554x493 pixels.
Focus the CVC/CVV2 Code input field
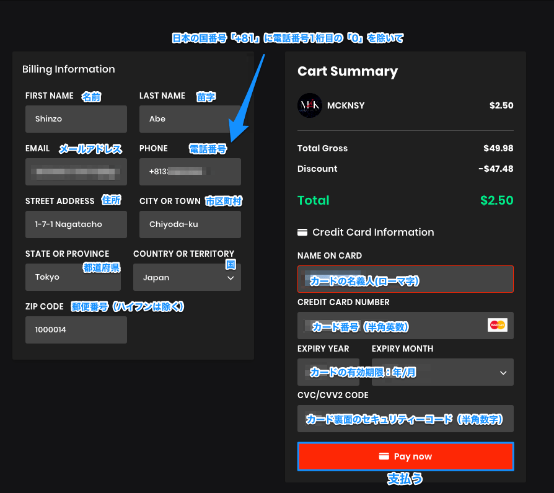point(405,419)
